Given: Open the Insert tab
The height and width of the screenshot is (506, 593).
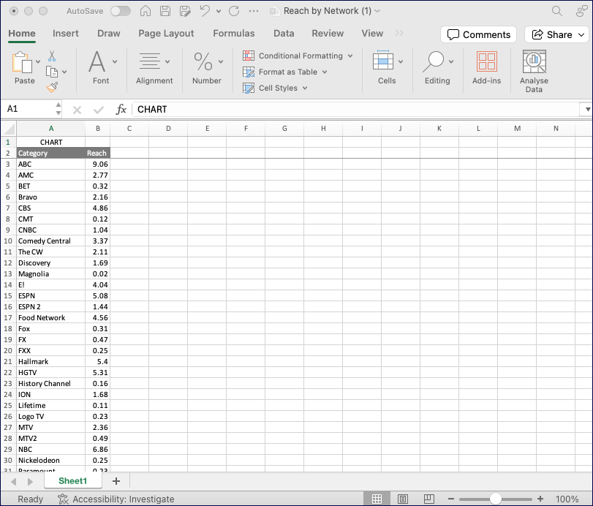Looking at the screenshot, I should point(65,34).
